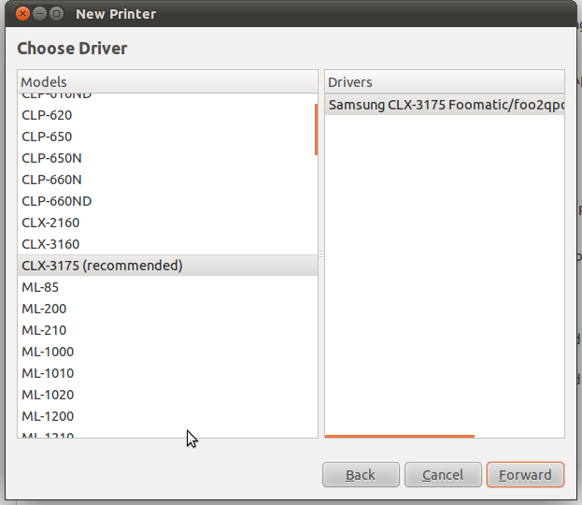582x505 pixels.
Task: Select the ML-200 model
Action: [x=167, y=309]
